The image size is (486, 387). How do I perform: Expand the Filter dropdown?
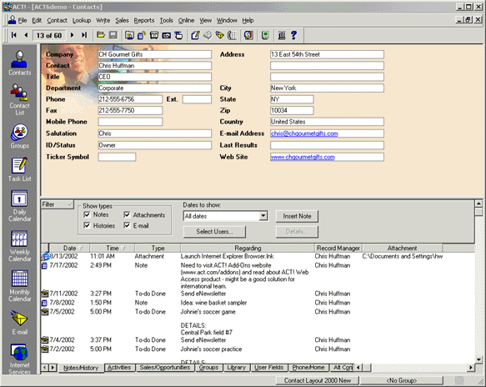coord(57,204)
